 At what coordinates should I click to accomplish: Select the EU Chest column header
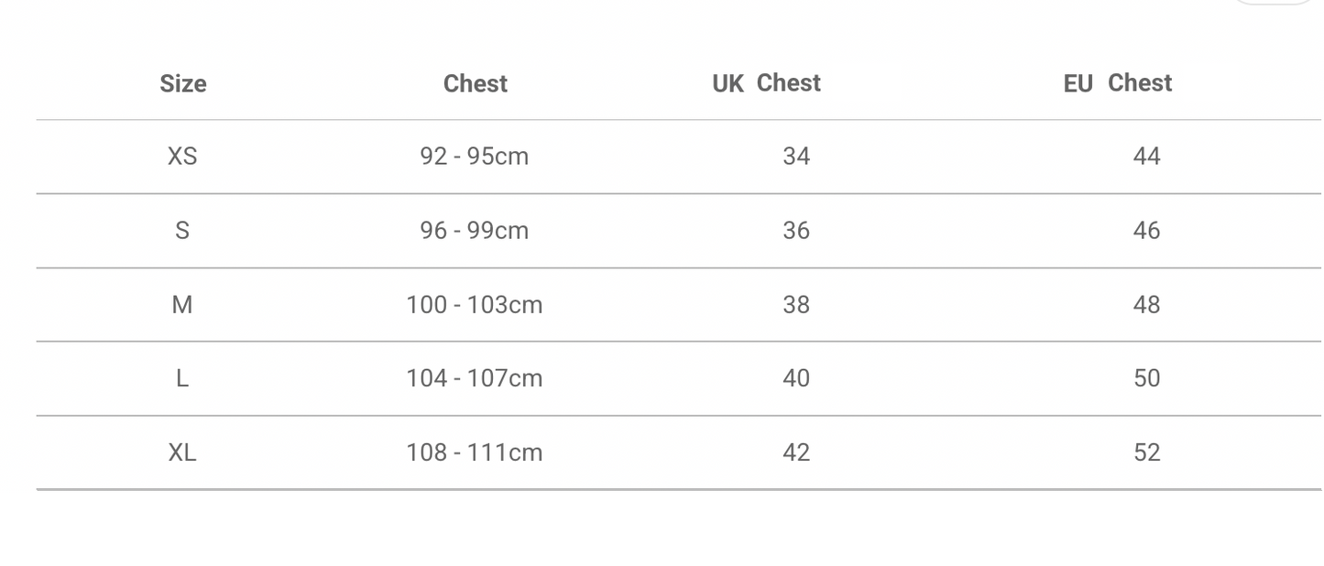pyautogui.click(x=1117, y=83)
